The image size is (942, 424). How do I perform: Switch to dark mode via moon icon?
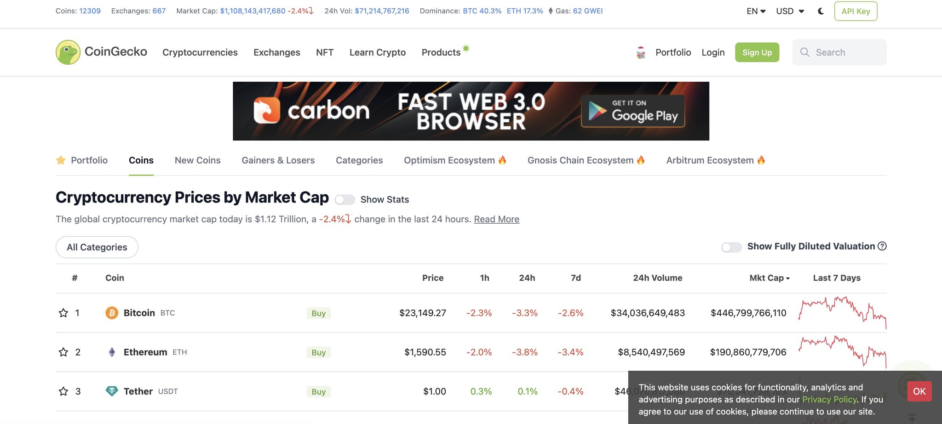(x=821, y=11)
